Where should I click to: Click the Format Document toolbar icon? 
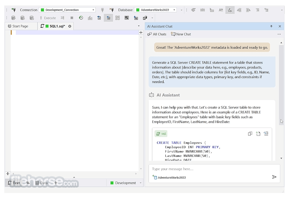(193, 10)
